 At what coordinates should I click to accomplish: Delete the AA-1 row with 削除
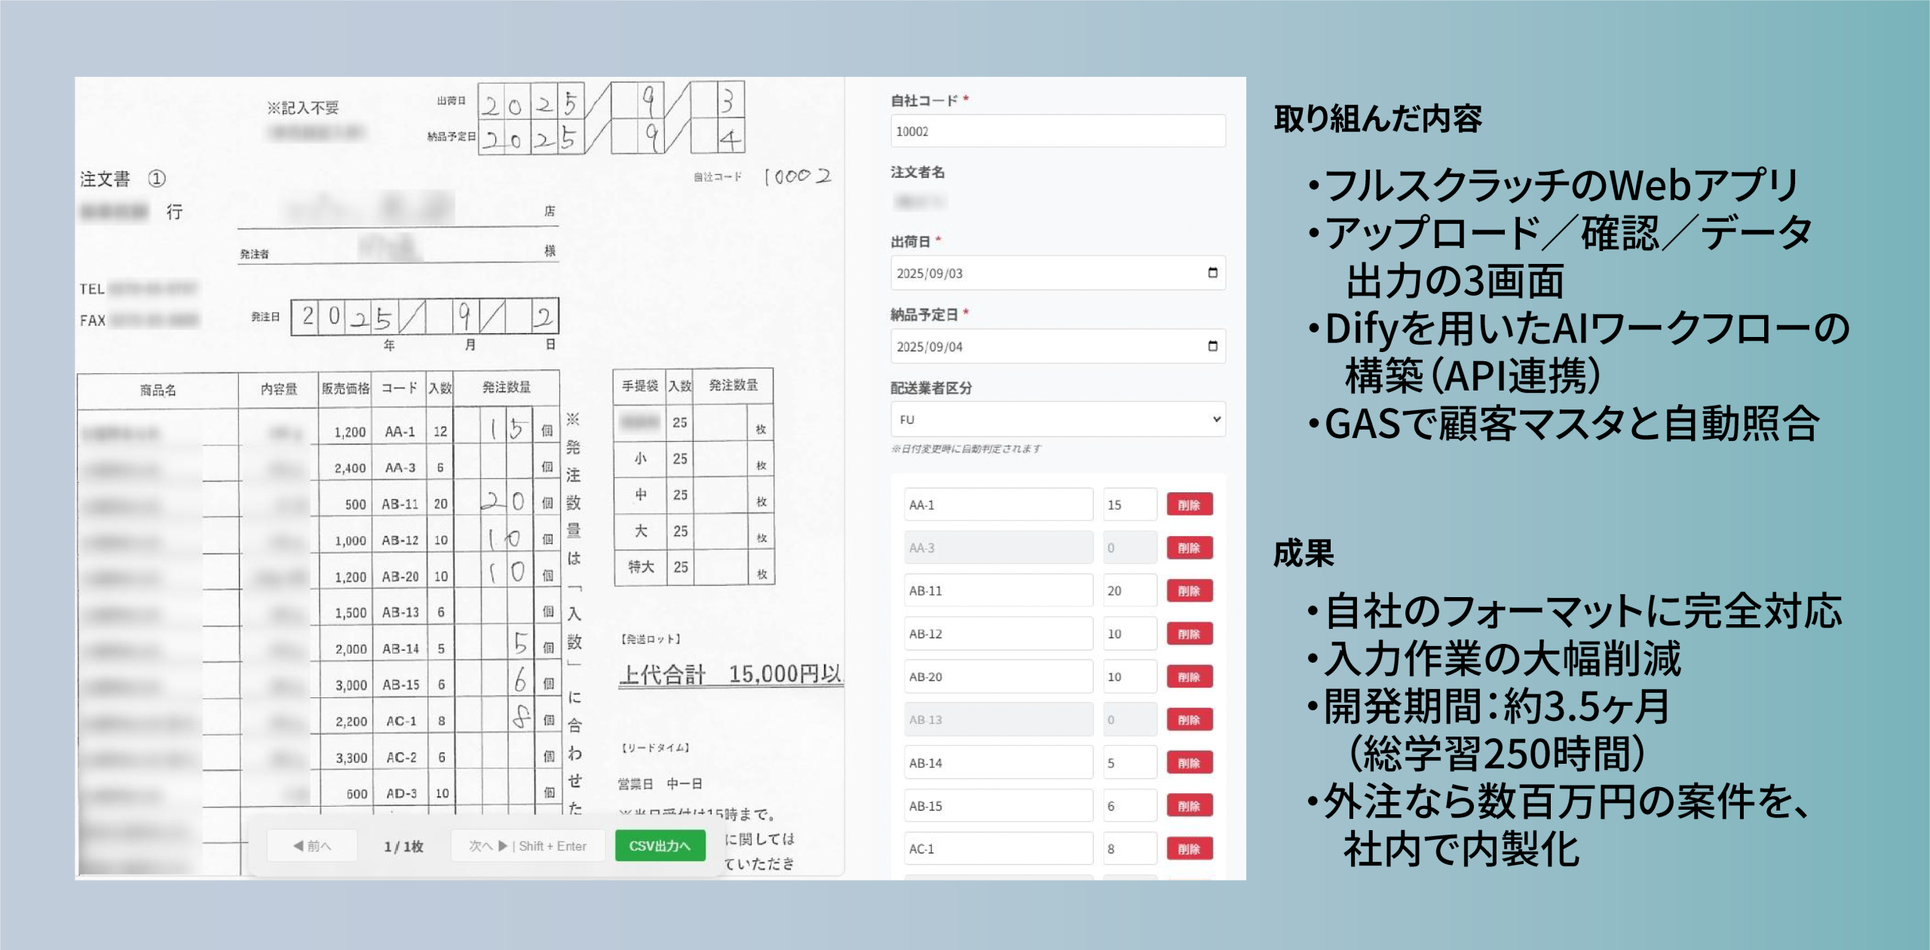1189,504
